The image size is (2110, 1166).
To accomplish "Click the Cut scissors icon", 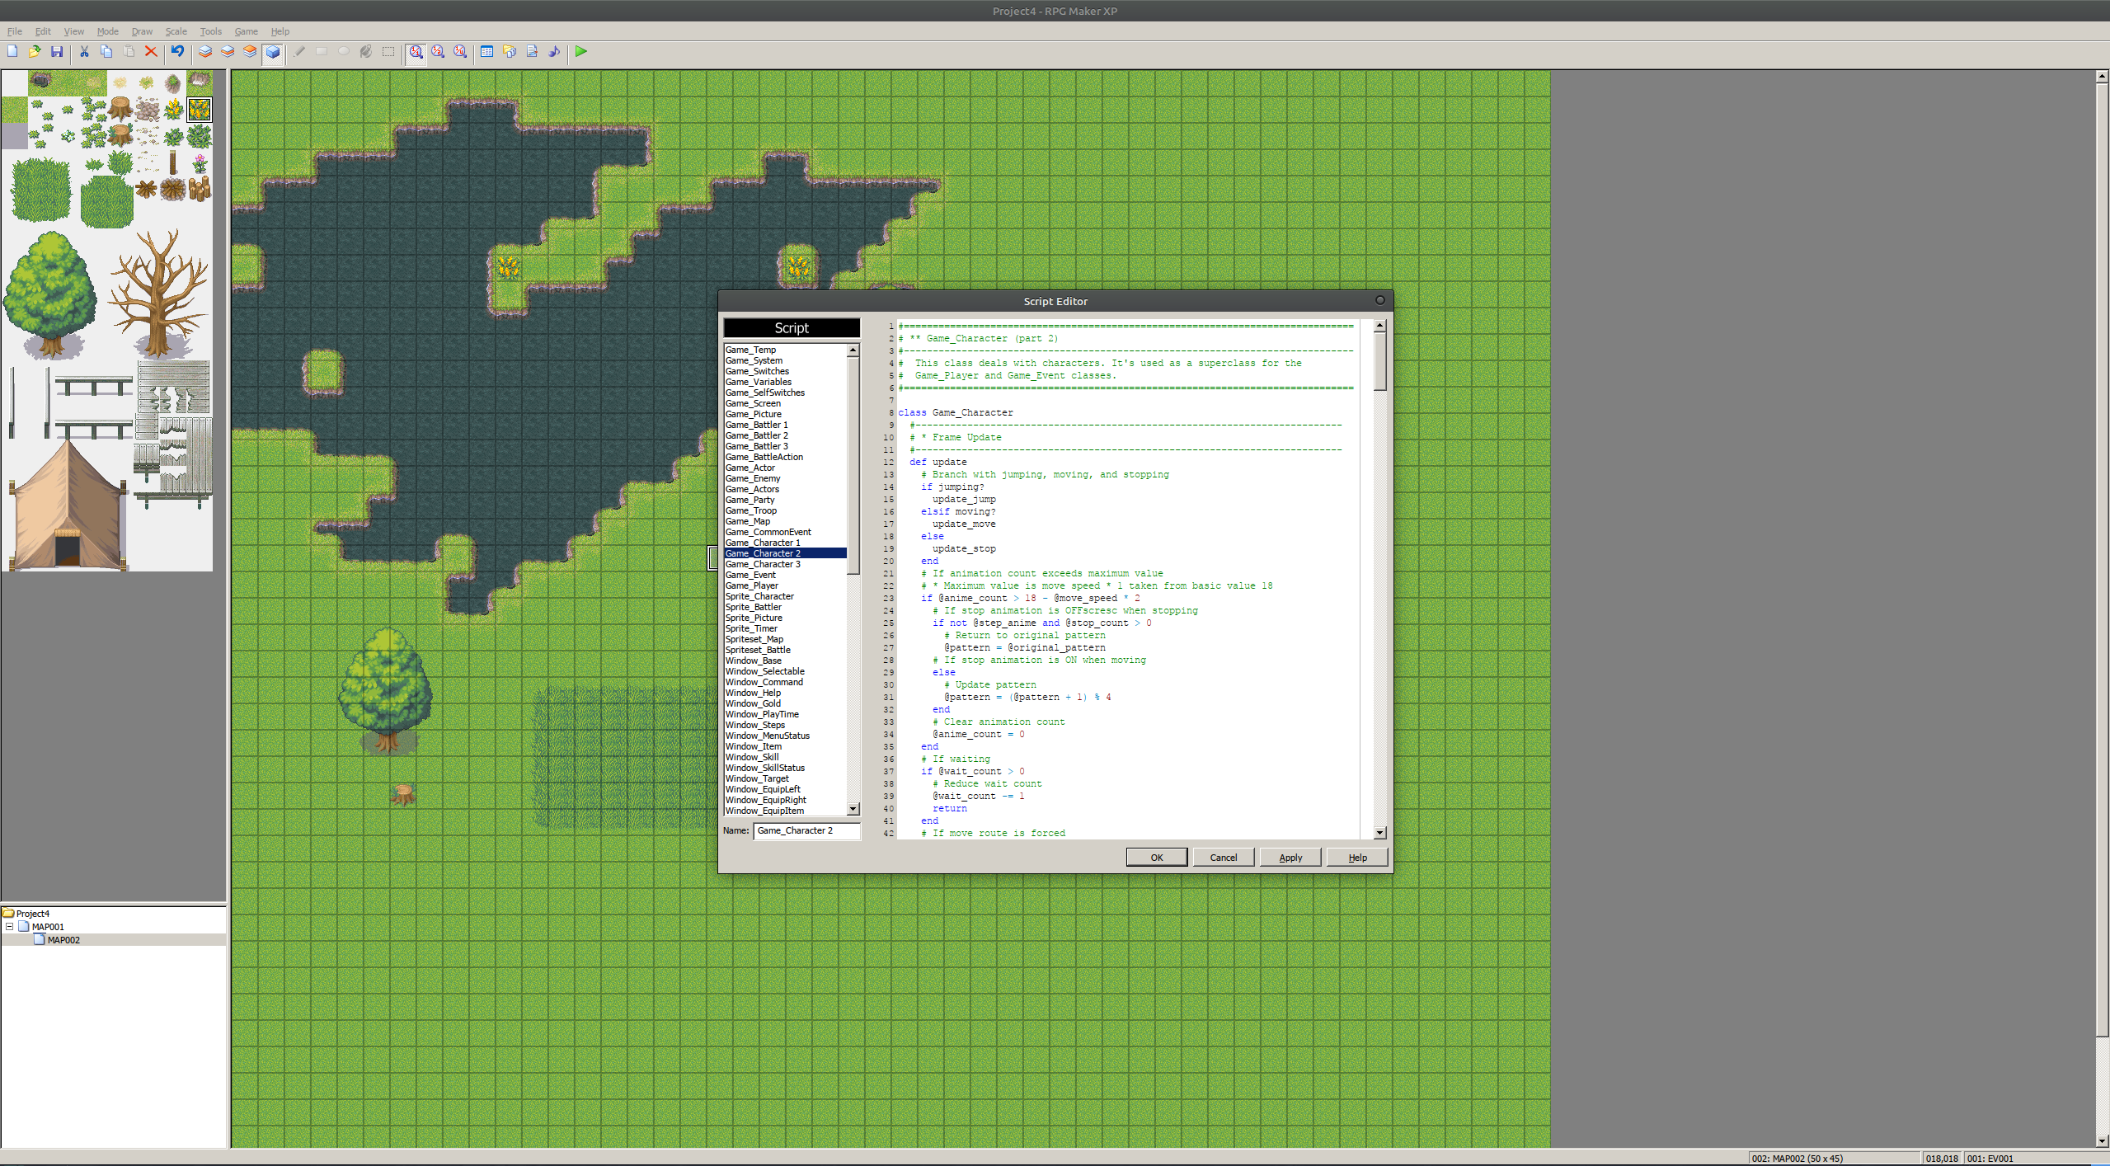I will (84, 51).
